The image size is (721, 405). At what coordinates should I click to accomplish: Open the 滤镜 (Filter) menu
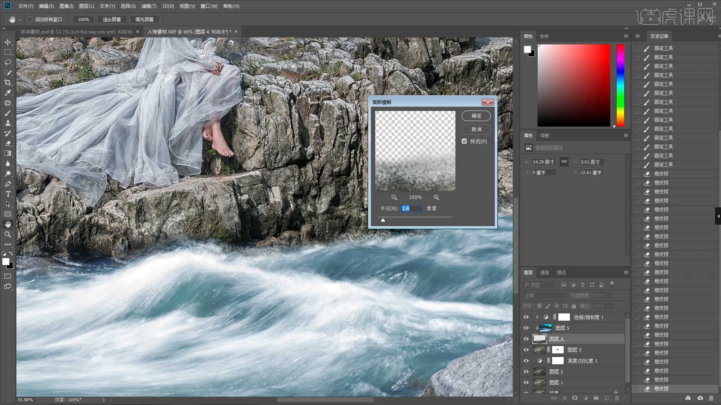coord(149,6)
